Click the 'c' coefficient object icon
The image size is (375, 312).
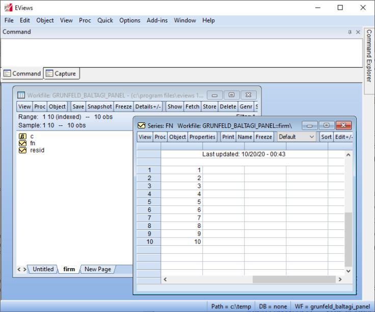point(22,137)
